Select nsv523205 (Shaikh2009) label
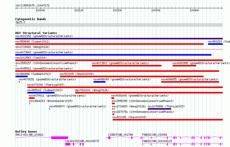Image resolution: width=230 pixels, height=147 pixels. coord(77,74)
